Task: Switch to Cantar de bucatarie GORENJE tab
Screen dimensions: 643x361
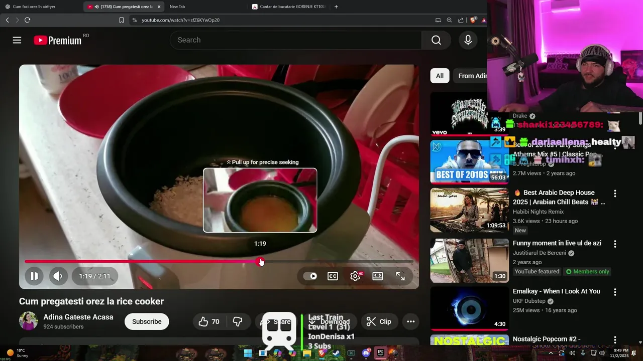Action: 289,7
